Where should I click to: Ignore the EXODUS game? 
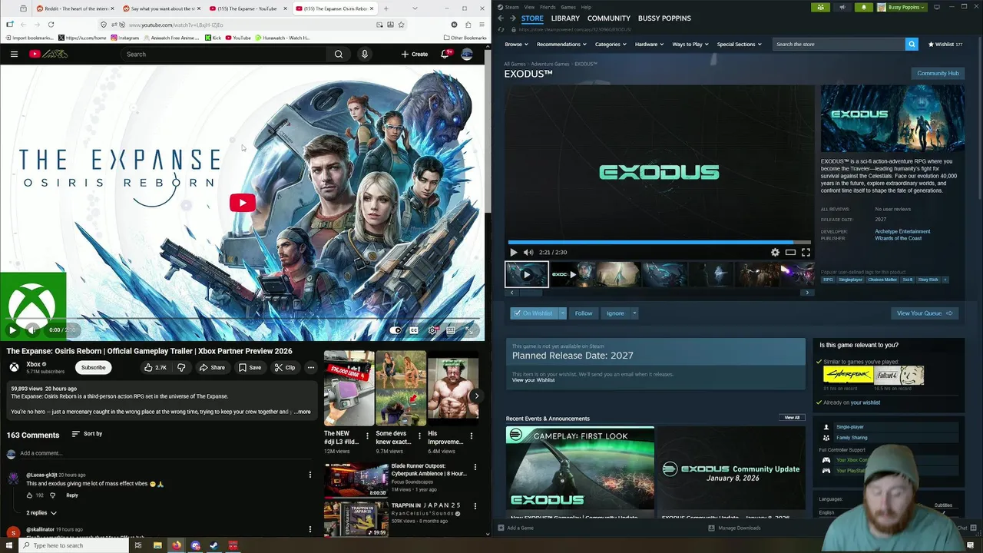point(615,313)
